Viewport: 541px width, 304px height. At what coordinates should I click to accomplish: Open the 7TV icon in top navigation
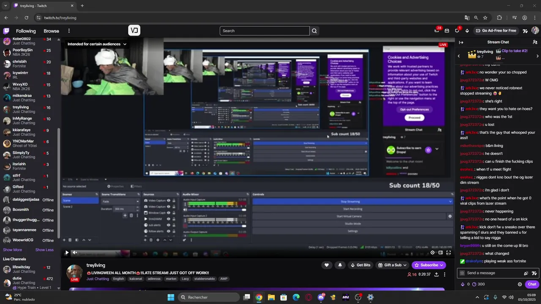pos(525,31)
